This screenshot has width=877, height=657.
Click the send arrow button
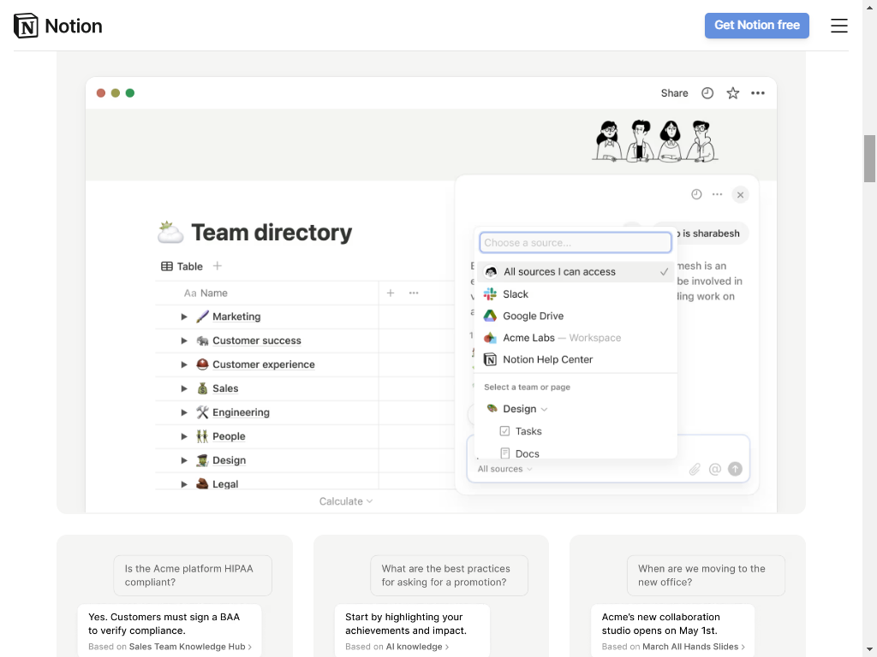735,470
